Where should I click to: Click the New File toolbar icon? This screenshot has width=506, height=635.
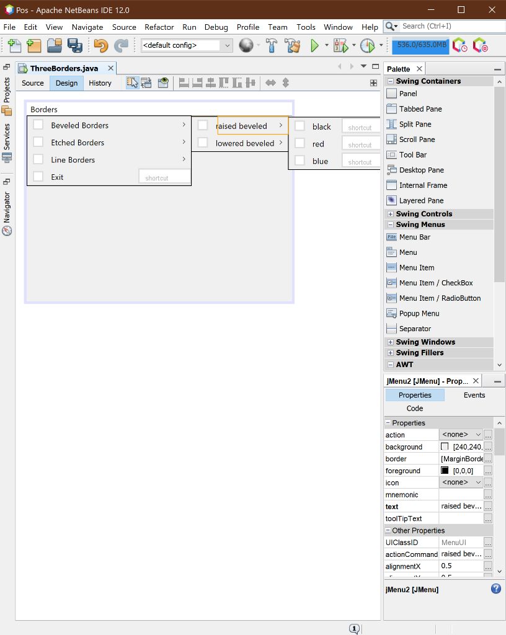point(15,45)
